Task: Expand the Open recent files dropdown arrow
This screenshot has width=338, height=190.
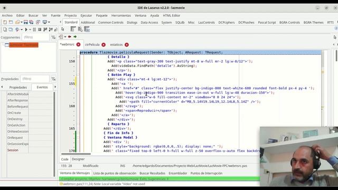Action: (21, 22)
